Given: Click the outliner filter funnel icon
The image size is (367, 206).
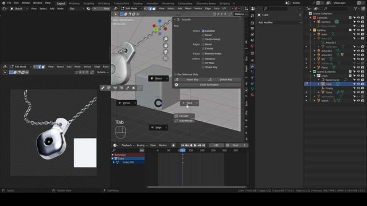Looking at the screenshot, I should point(356,9).
